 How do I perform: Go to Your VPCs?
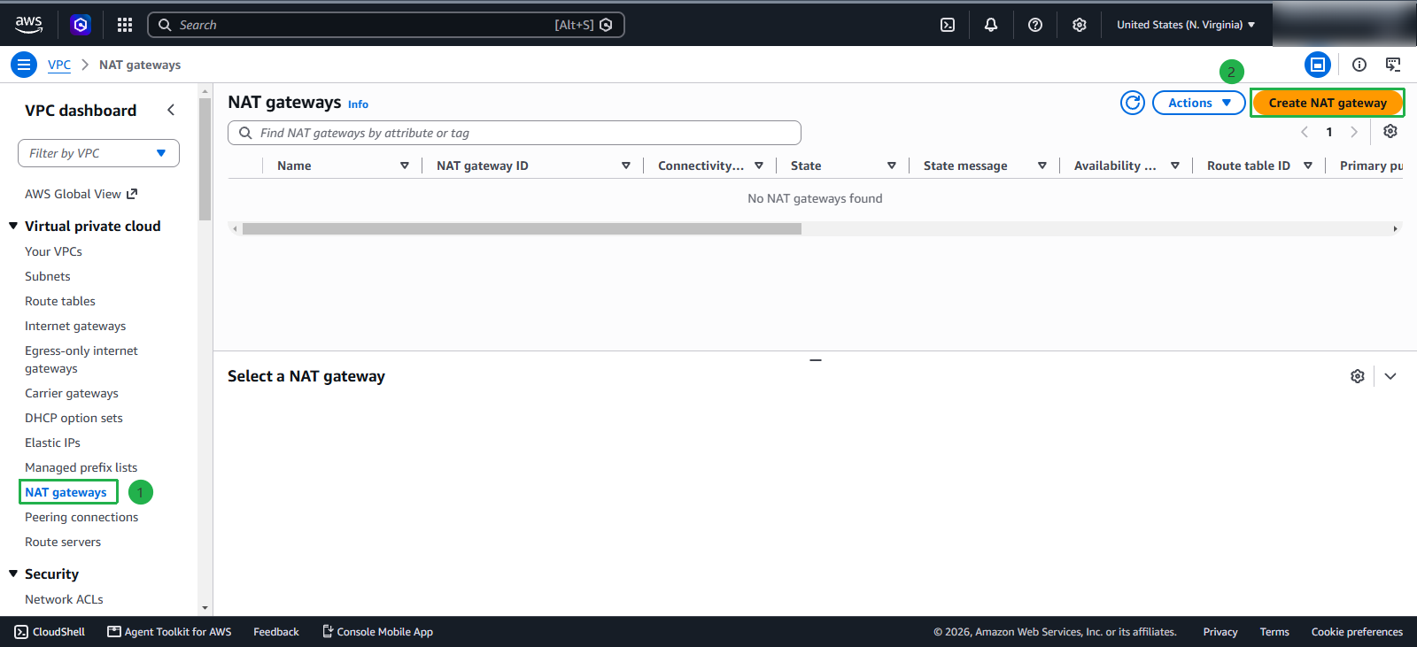click(53, 251)
